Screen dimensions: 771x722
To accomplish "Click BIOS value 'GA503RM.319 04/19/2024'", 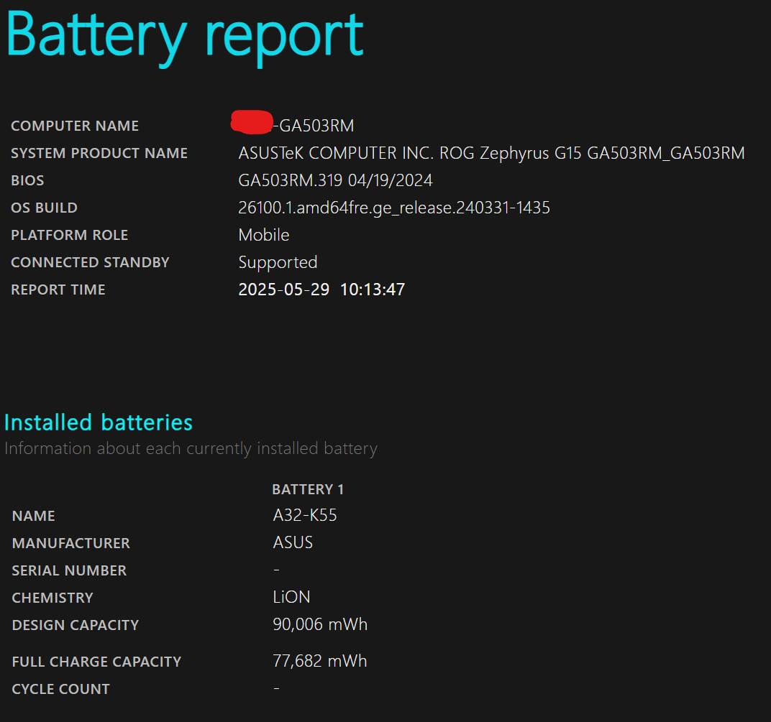I will [335, 180].
